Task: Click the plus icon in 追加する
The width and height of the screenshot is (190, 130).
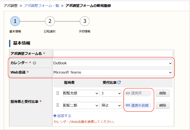Action: pyautogui.click(x=55, y=116)
